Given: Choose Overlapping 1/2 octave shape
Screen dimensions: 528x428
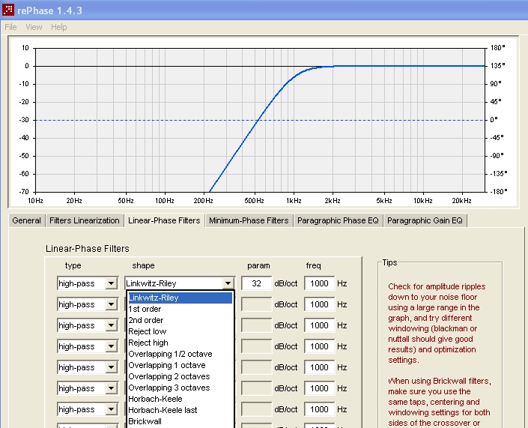Looking at the screenshot, I should pos(180,354).
